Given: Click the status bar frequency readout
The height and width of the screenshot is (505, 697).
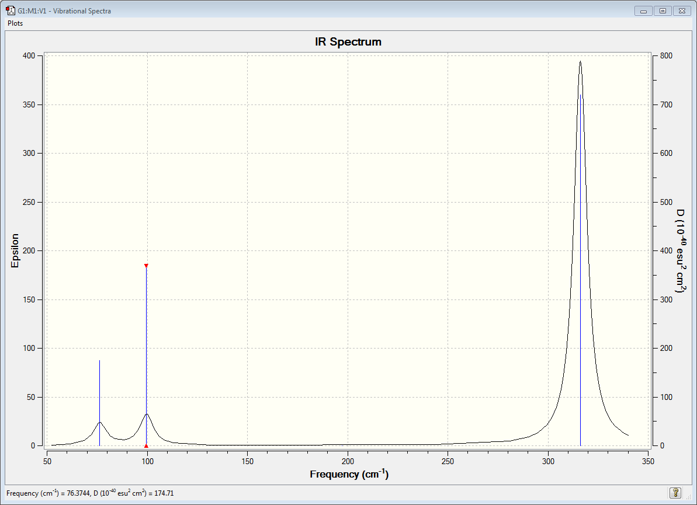Looking at the screenshot, I should [90, 493].
